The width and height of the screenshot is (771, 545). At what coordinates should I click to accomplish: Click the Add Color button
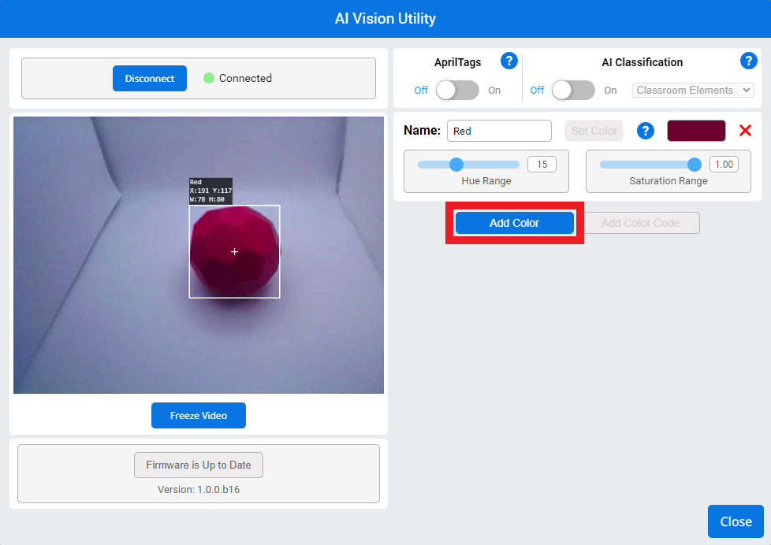click(x=514, y=223)
